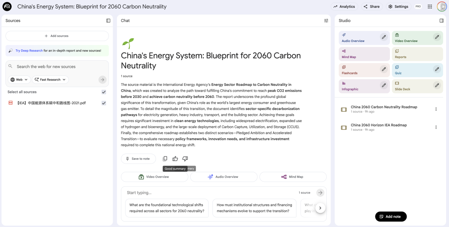
Task: Open notebook Settings
Action: pyautogui.click(x=398, y=7)
